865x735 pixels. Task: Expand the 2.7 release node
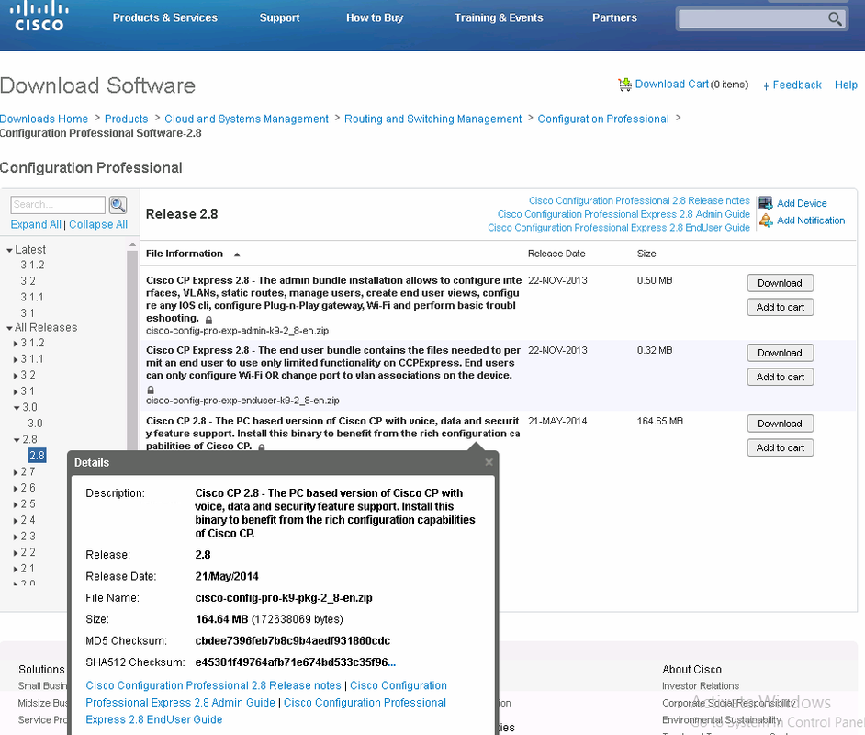coord(16,472)
